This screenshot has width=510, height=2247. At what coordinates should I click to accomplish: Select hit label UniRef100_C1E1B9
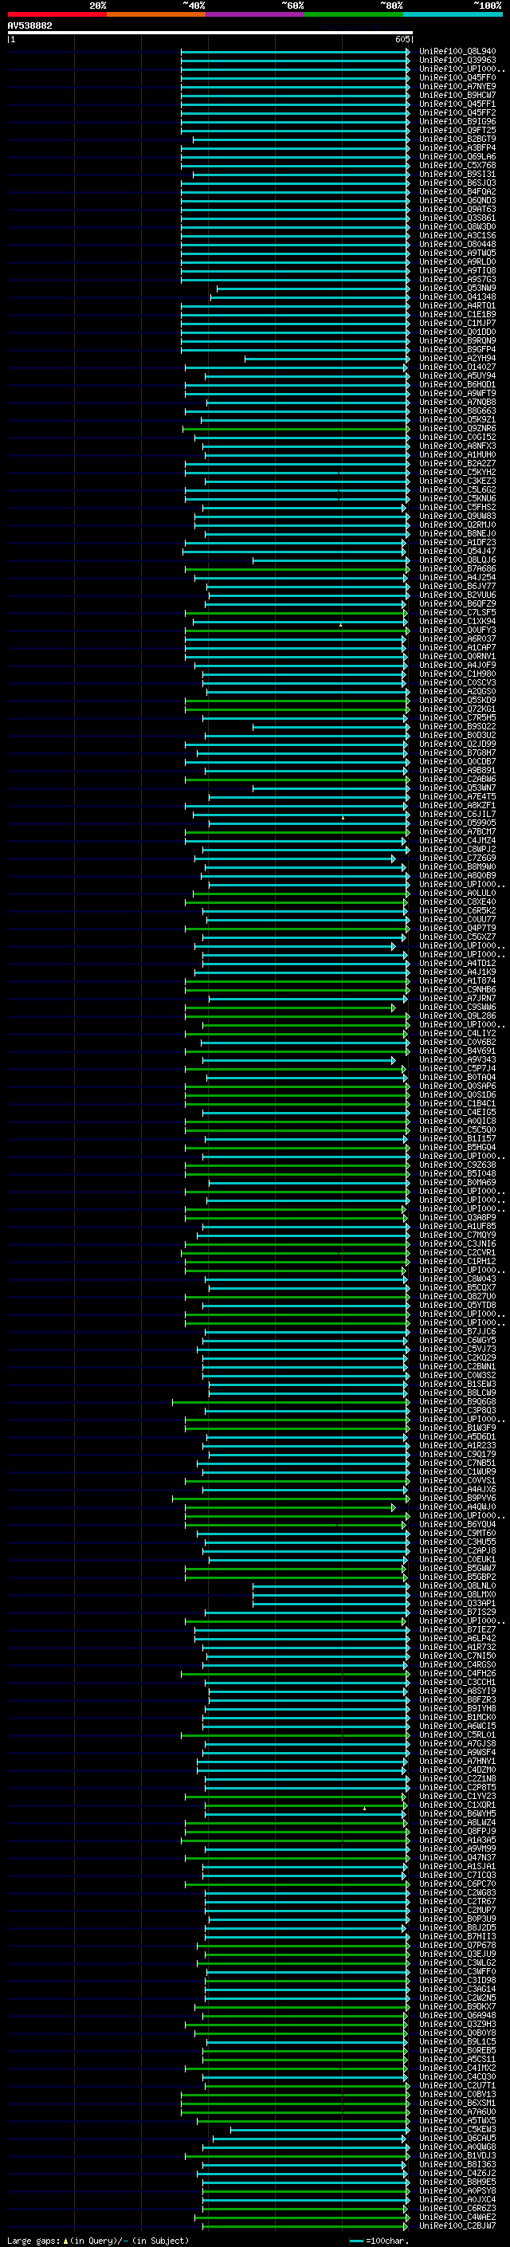click(x=457, y=314)
